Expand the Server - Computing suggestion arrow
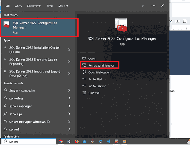The image size is (190, 148). coord(69,90)
